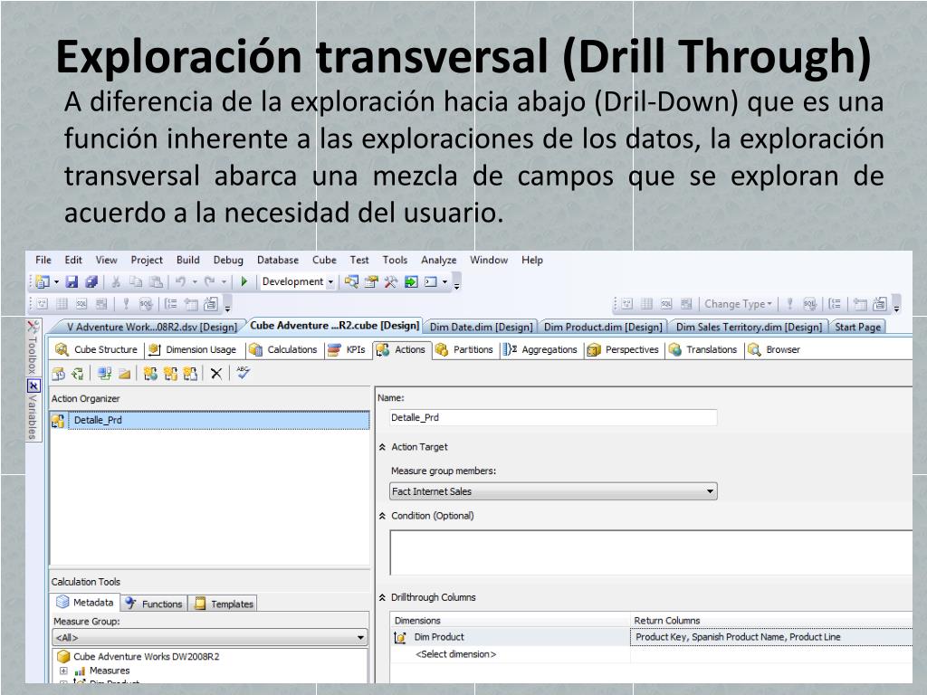Open dropdown arrow beside New Project icon
Viewport: 927px width, 695px height.
point(57,282)
